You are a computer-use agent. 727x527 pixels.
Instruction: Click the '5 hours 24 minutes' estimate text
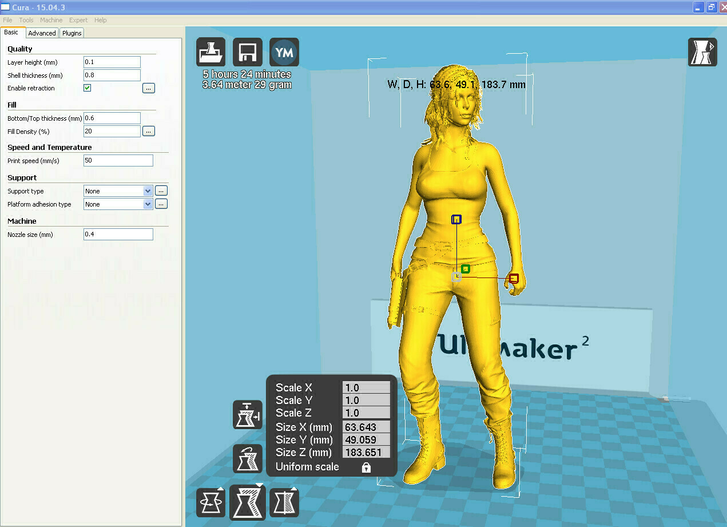[247, 74]
